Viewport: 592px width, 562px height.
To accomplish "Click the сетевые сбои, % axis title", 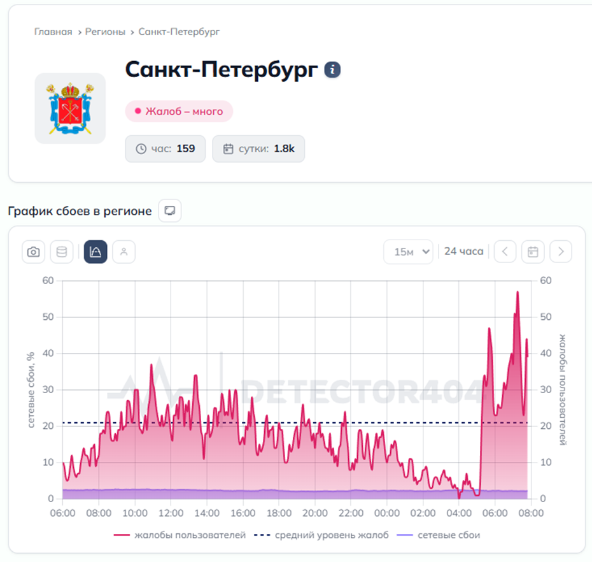I will [x=31, y=390].
